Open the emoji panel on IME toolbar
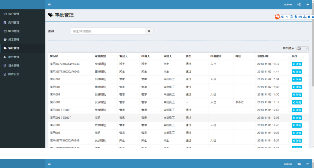 point(292,17)
